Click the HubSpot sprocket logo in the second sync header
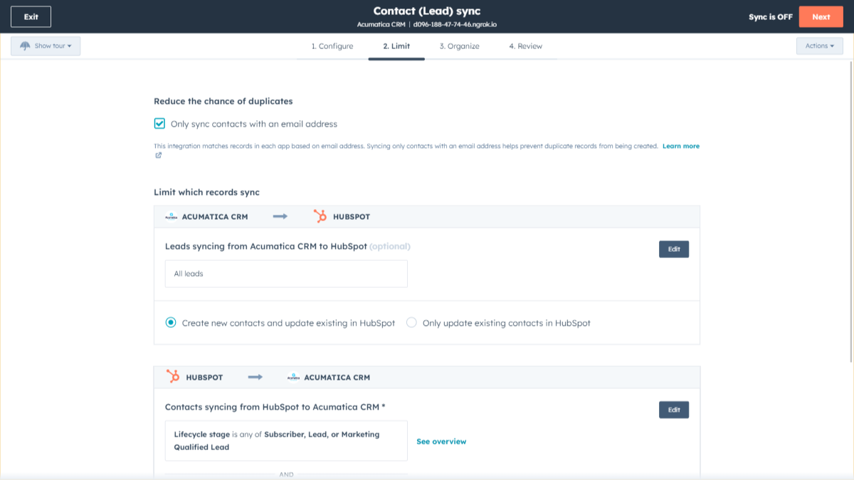The image size is (854, 480). point(173,377)
